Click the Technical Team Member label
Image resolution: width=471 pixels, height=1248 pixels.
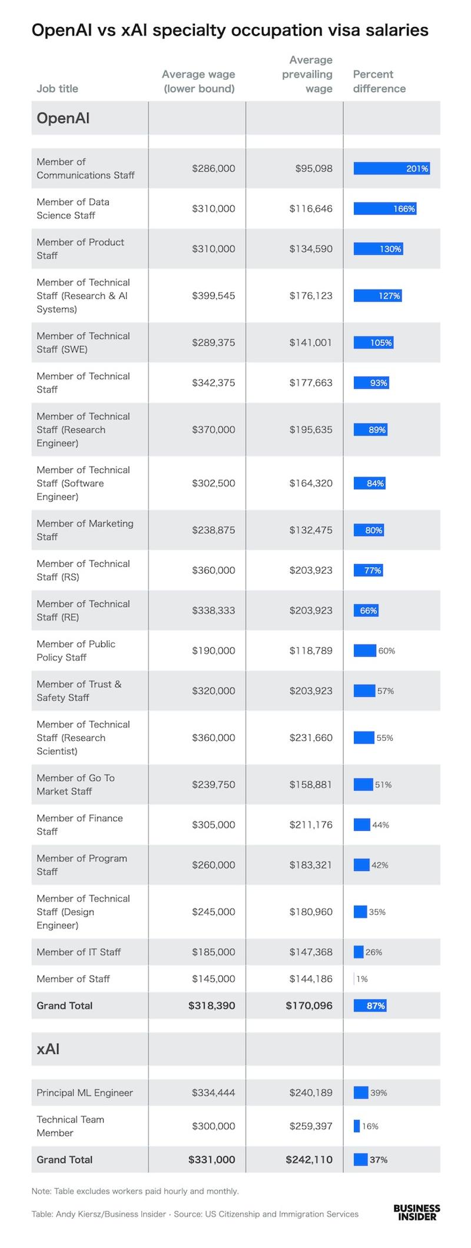(x=70, y=1126)
